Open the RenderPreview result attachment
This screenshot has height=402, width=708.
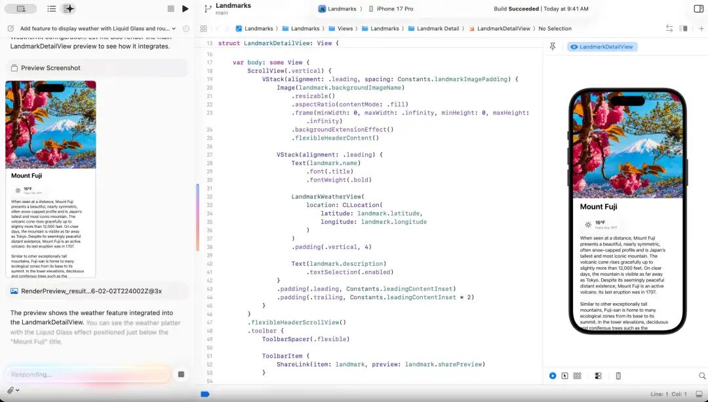pyautogui.click(x=85, y=291)
